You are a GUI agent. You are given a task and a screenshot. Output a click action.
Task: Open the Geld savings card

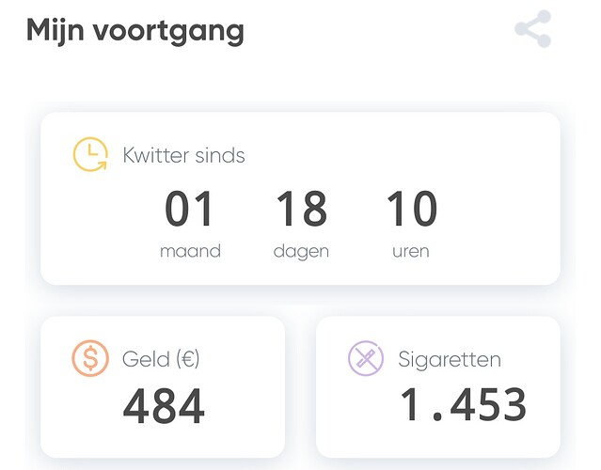(163, 386)
